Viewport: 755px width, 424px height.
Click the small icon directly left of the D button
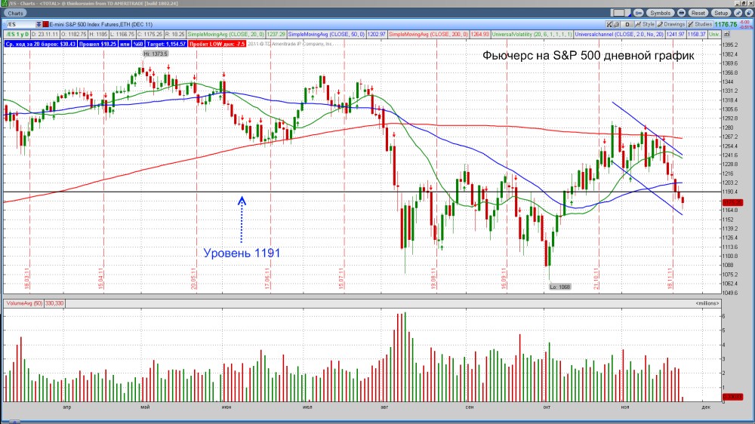point(615,24)
